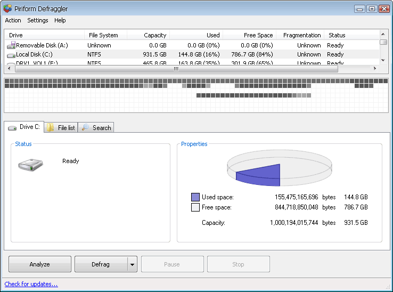Click the Unknown file system cell for A:

[99, 45]
